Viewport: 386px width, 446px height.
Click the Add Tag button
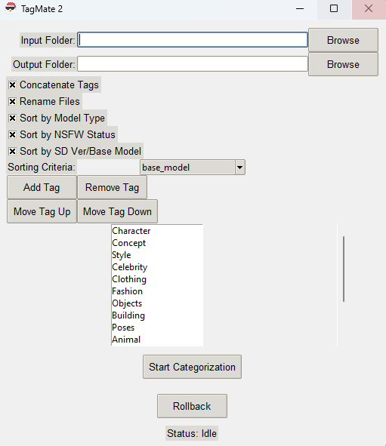point(42,187)
